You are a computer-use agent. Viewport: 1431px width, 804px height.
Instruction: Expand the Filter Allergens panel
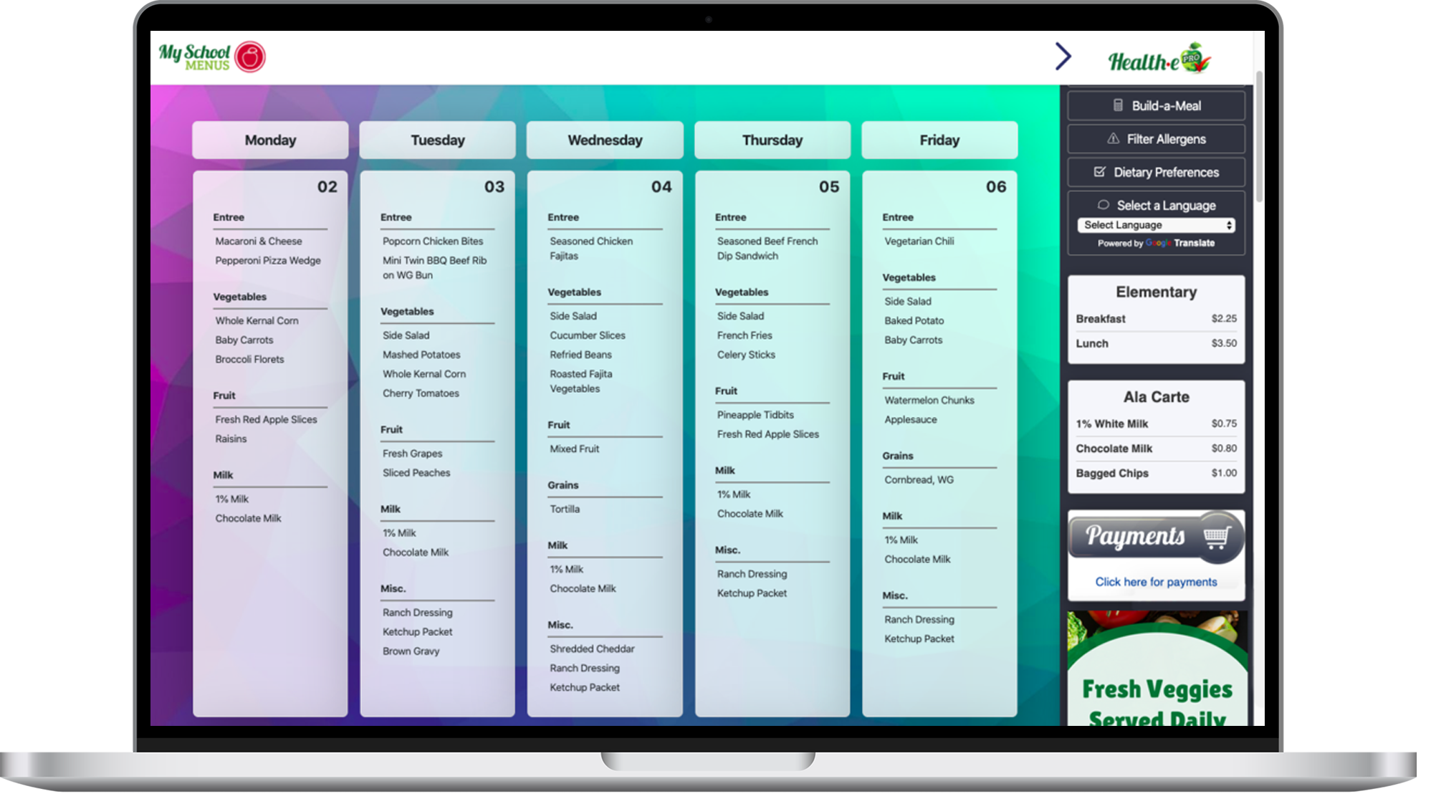click(1158, 138)
